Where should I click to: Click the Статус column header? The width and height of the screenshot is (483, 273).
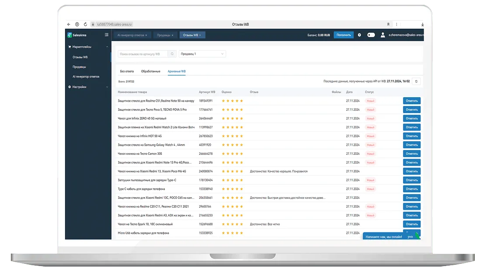[369, 92]
